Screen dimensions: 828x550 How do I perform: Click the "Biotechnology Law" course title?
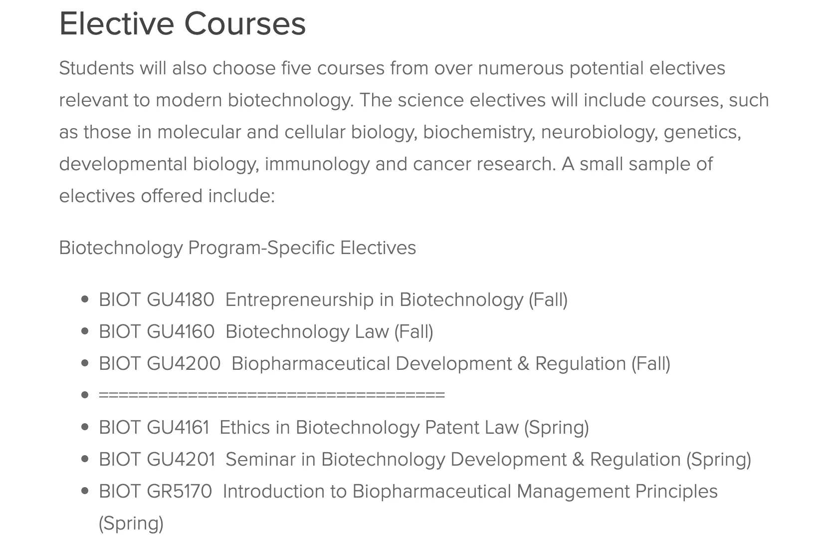pyautogui.click(x=307, y=331)
